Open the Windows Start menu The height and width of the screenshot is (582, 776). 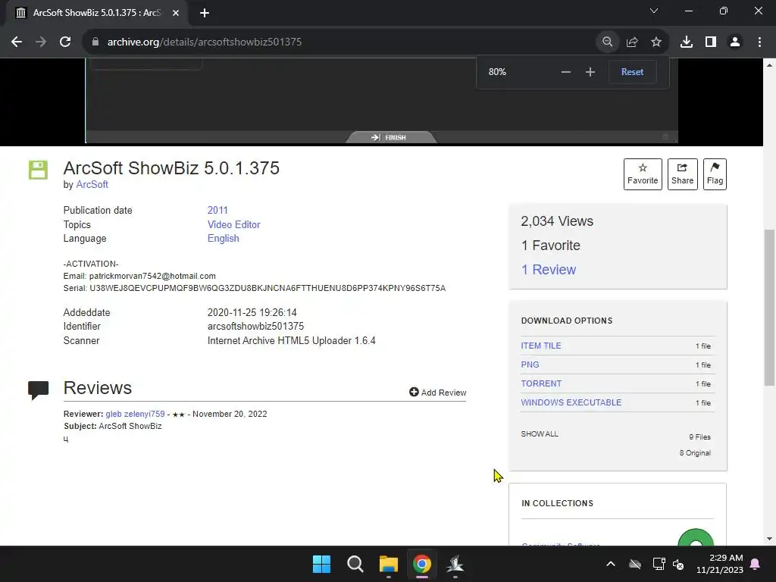tap(321, 564)
